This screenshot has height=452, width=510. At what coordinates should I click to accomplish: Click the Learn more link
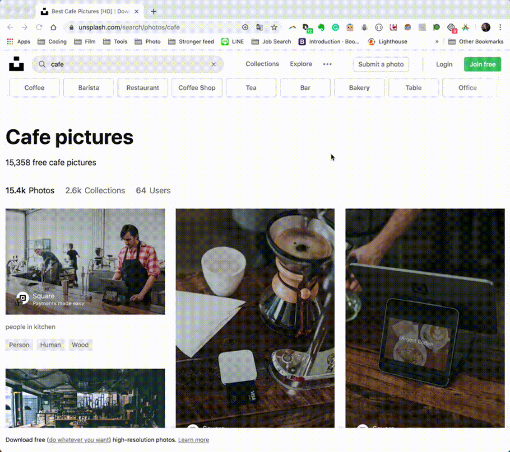[x=194, y=440]
